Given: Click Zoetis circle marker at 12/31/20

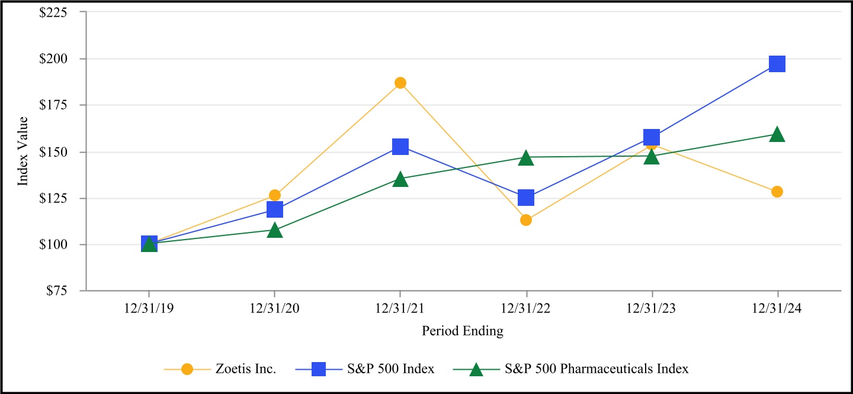Looking at the screenshot, I should [x=275, y=195].
